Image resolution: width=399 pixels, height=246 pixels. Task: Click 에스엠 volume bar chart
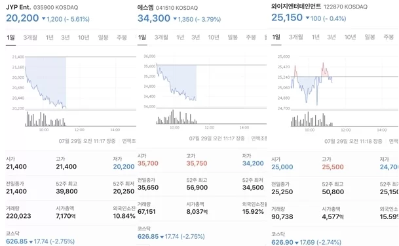click(211, 117)
